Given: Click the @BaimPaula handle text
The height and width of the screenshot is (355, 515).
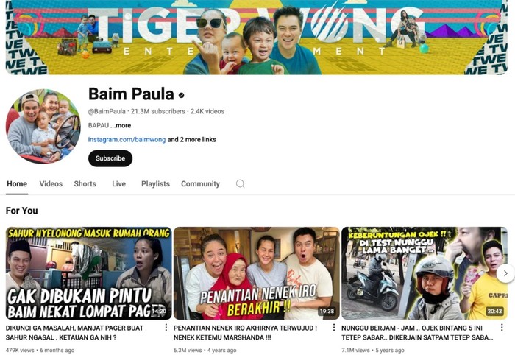Looking at the screenshot, I should [x=107, y=111].
